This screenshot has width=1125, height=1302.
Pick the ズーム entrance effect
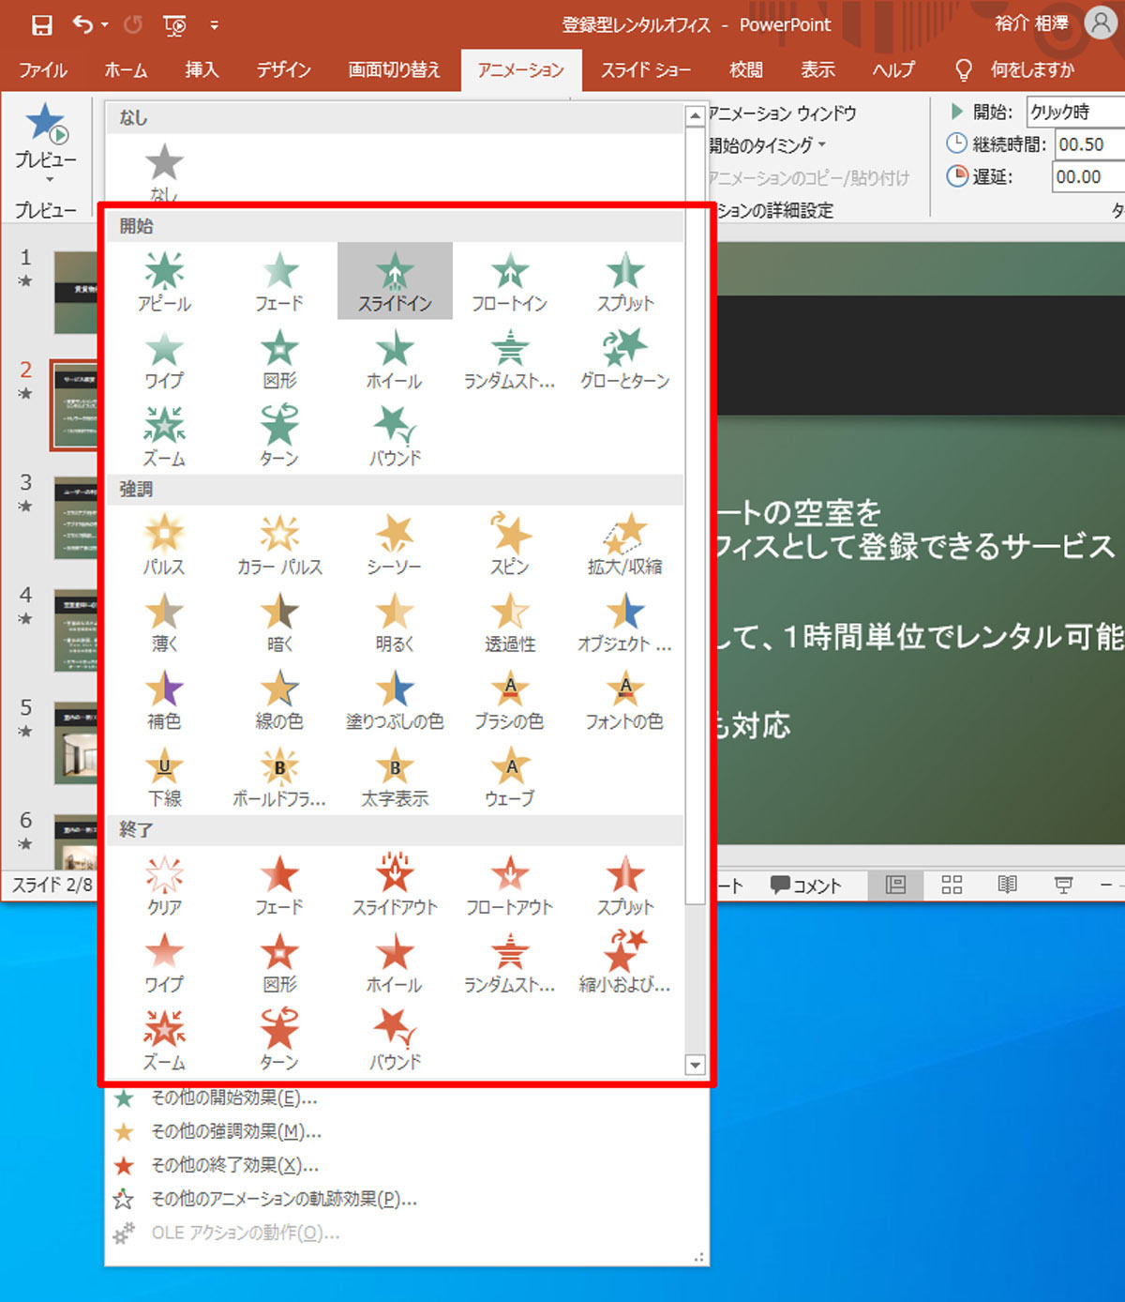[164, 436]
